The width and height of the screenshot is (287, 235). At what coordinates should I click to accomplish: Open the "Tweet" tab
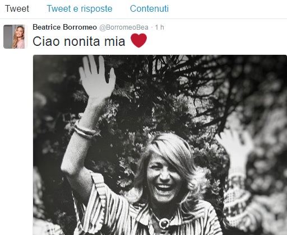pyautogui.click(x=17, y=8)
